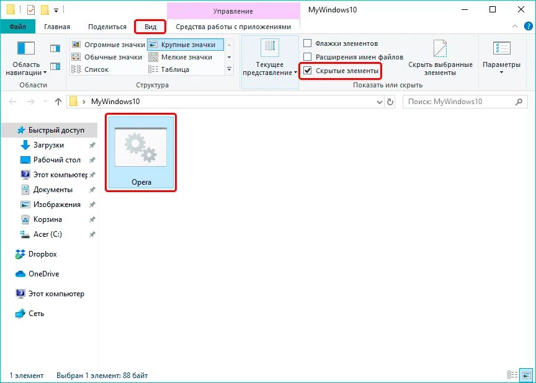This screenshot has width=536, height=383.
Task: Click Properties icon in quick access toolbar
Action: pos(31,10)
